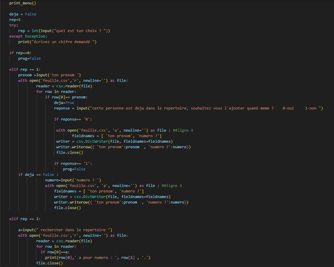Click the print_menu() call at the top
334x267 pixels.
[x=23, y=3]
